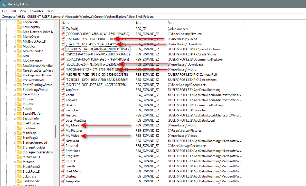Select the StreamMRU folder icon
This screenshot has width=306, height=186.
(19, 157)
